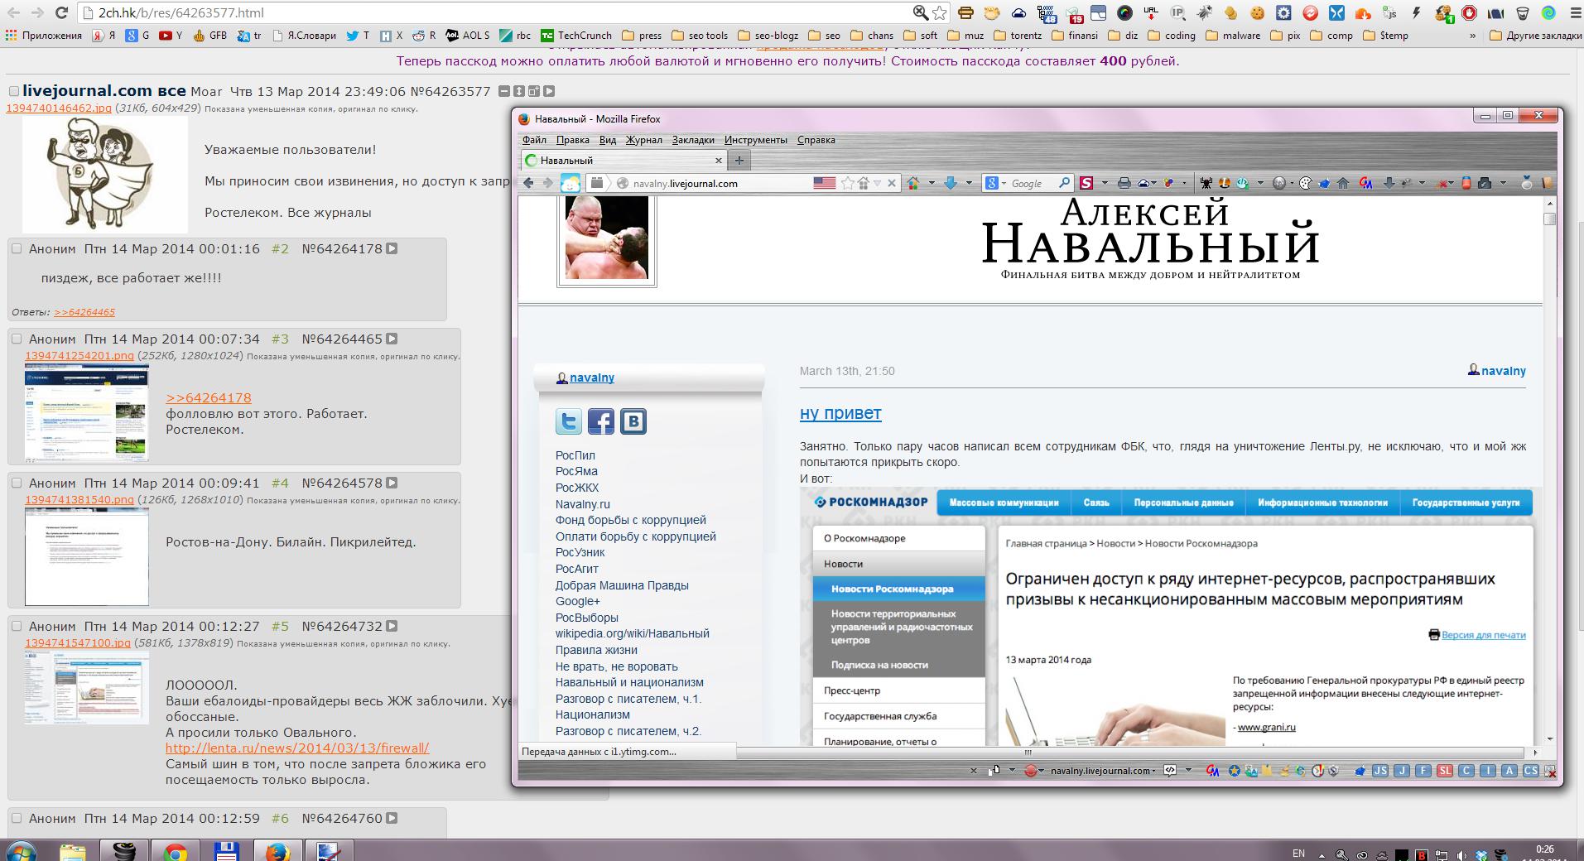Image resolution: width=1584 pixels, height=861 pixels.
Task: Bookmark the Navalny page with Firefox star
Action: 847,183
